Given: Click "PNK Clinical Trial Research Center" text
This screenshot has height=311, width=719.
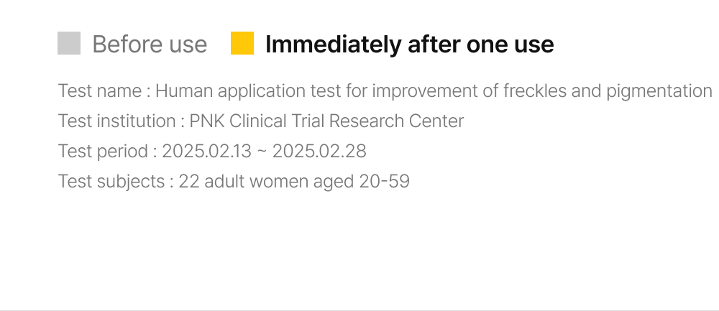Looking at the screenshot, I should [326, 121].
